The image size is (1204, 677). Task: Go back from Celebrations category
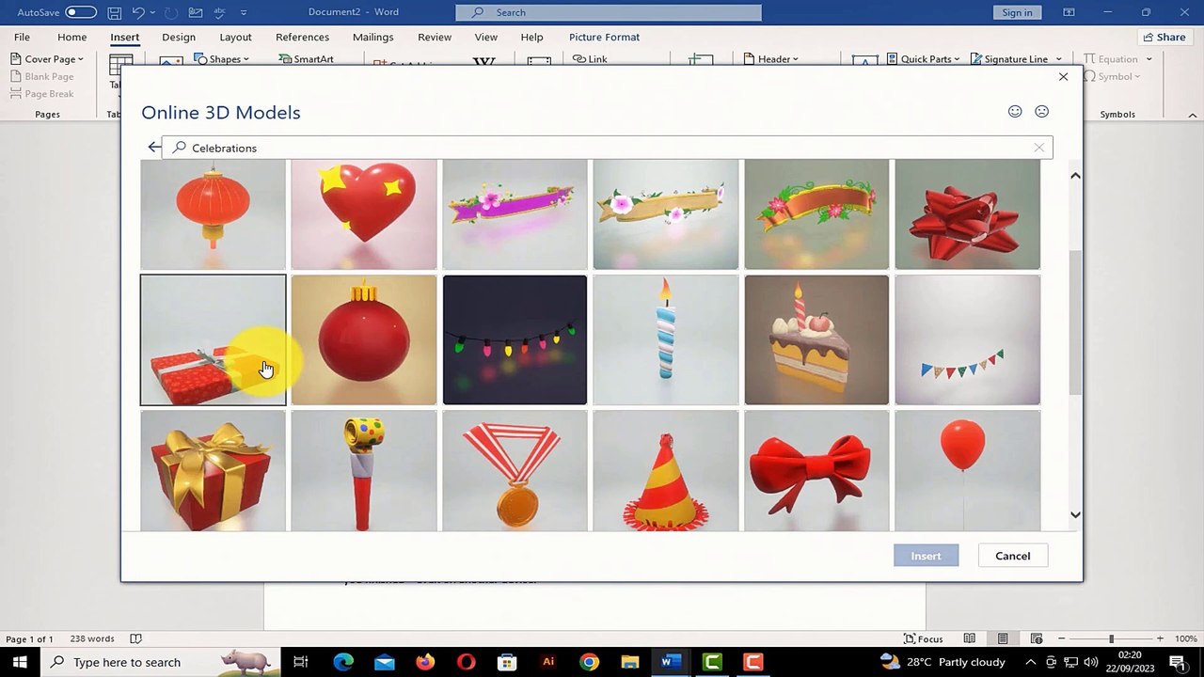coord(154,148)
